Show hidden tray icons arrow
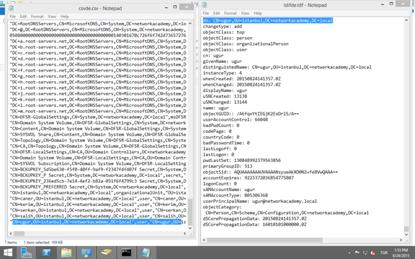The width and height of the screenshot is (415, 259). coord(349,253)
